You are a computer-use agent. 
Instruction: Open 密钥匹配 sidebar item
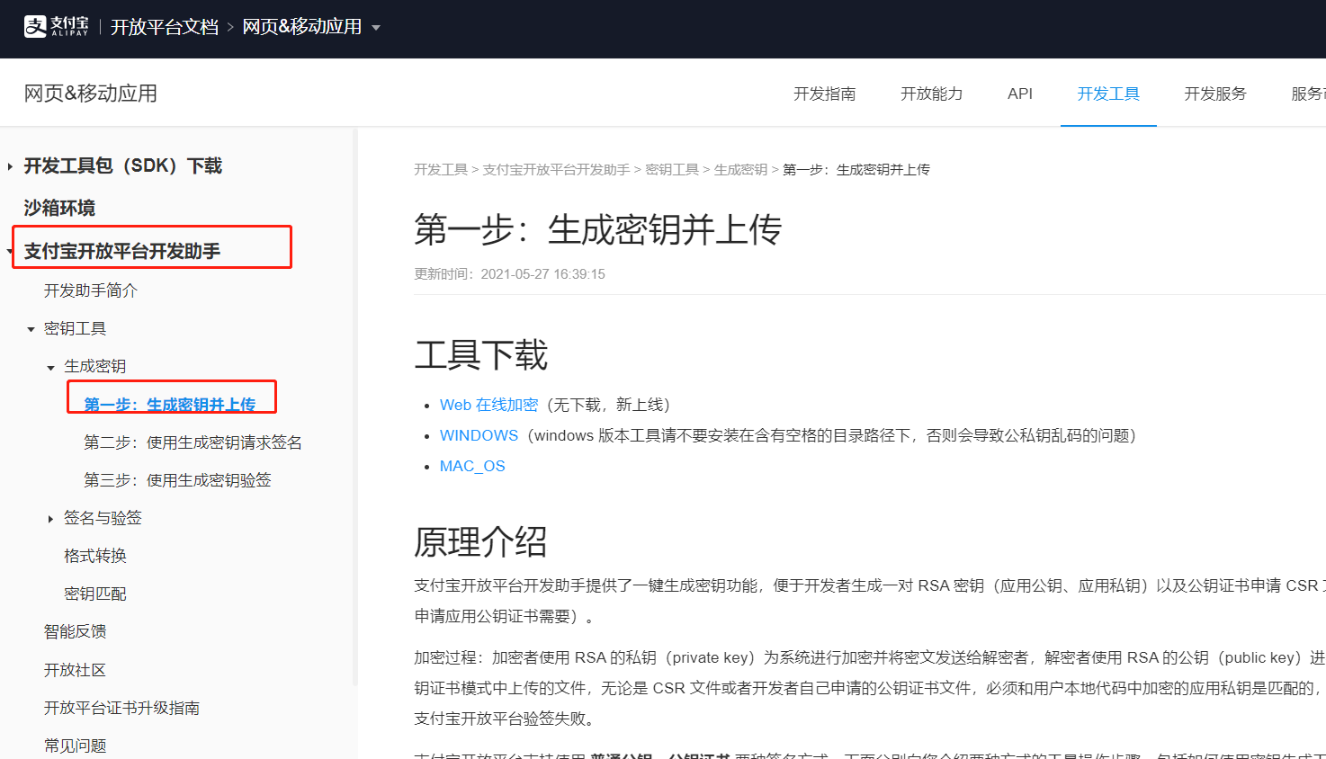[95, 594]
